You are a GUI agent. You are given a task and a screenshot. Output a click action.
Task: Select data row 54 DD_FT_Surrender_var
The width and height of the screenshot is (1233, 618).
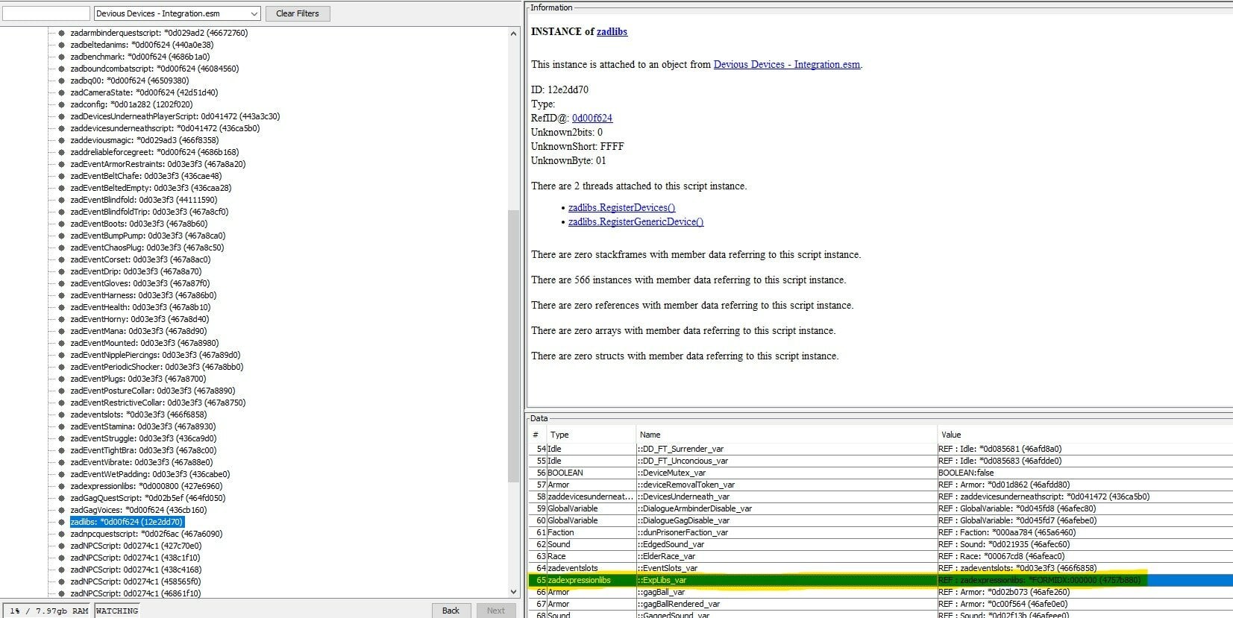(x=881, y=449)
